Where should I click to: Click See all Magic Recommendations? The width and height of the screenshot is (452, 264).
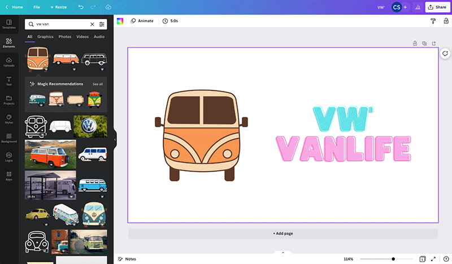click(x=97, y=84)
